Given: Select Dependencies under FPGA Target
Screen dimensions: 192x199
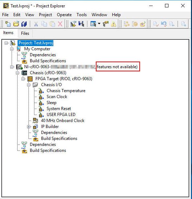Looking at the screenshot, I should point(54,133).
